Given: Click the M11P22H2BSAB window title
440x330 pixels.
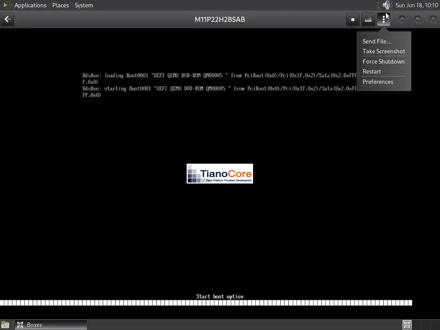Looking at the screenshot, I should coord(220,19).
